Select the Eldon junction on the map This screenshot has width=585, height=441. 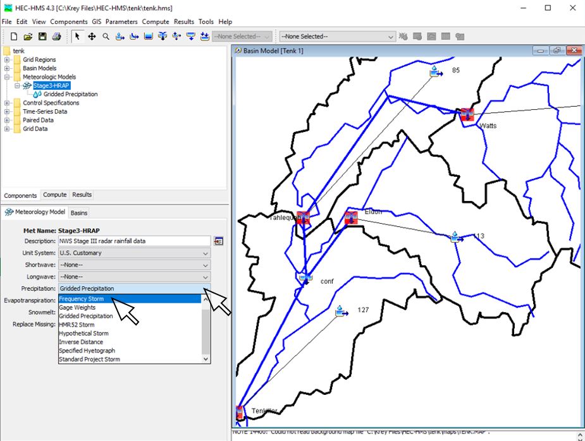pos(351,218)
